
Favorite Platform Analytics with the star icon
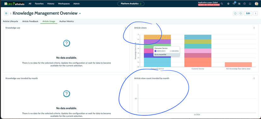pos(141,4)
